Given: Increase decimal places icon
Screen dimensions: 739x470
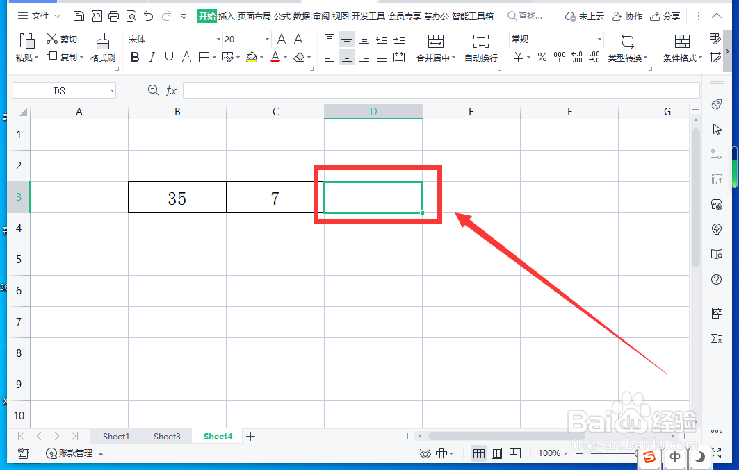Looking at the screenshot, I should click(x=577, y=58).
